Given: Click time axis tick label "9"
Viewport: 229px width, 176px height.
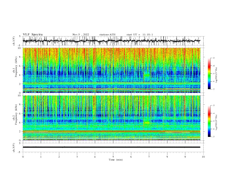Looking at the screenshot, I should coord(185,157).
